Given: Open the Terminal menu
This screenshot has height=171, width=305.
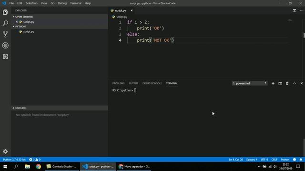Looking at the screenshot, I should [x=76, y=3].
